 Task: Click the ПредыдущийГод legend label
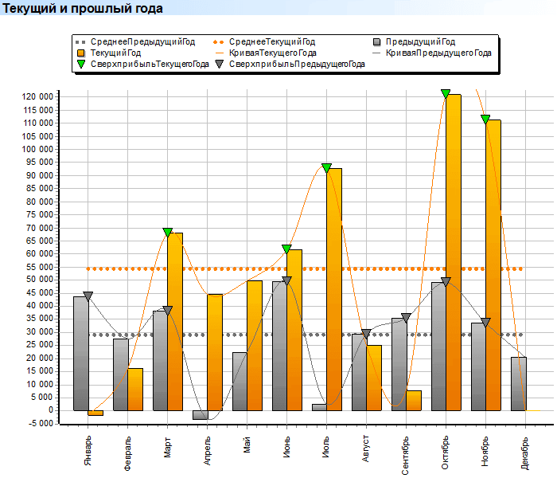tap(421, 42)
